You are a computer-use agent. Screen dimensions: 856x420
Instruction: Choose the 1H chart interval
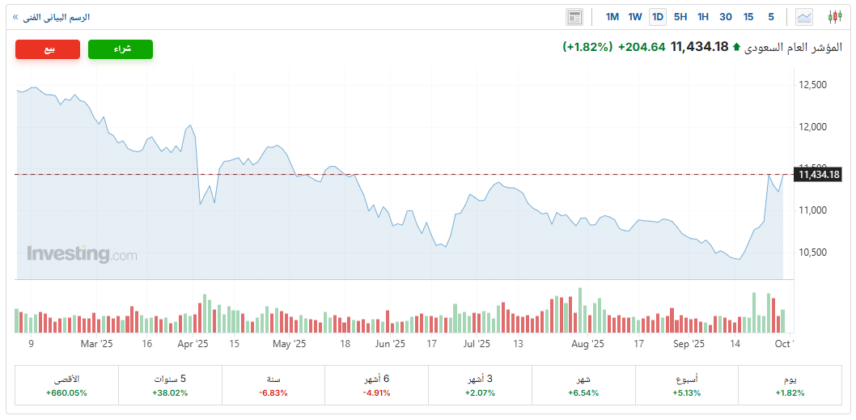click(x=702, y=17)
